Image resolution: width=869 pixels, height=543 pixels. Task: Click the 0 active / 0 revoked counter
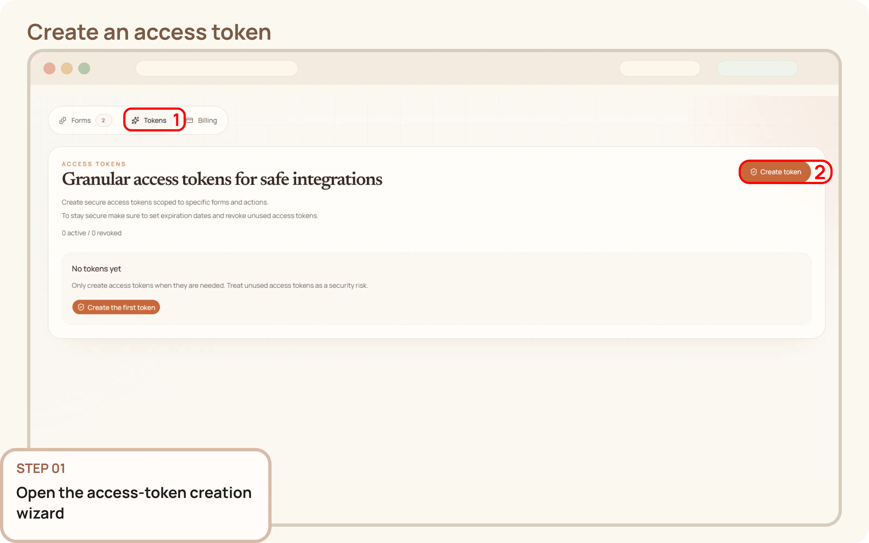[x=92, y=233]
